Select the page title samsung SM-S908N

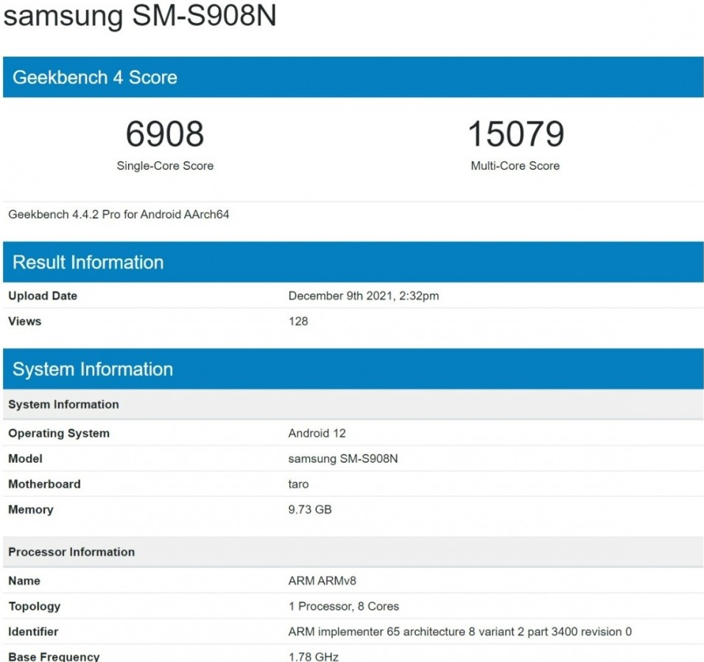[140, 15]
